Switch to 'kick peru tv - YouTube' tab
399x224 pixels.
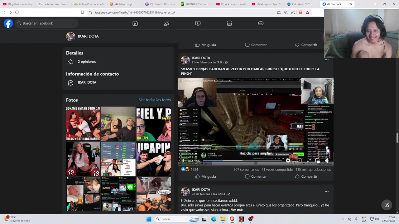point(231,4)
